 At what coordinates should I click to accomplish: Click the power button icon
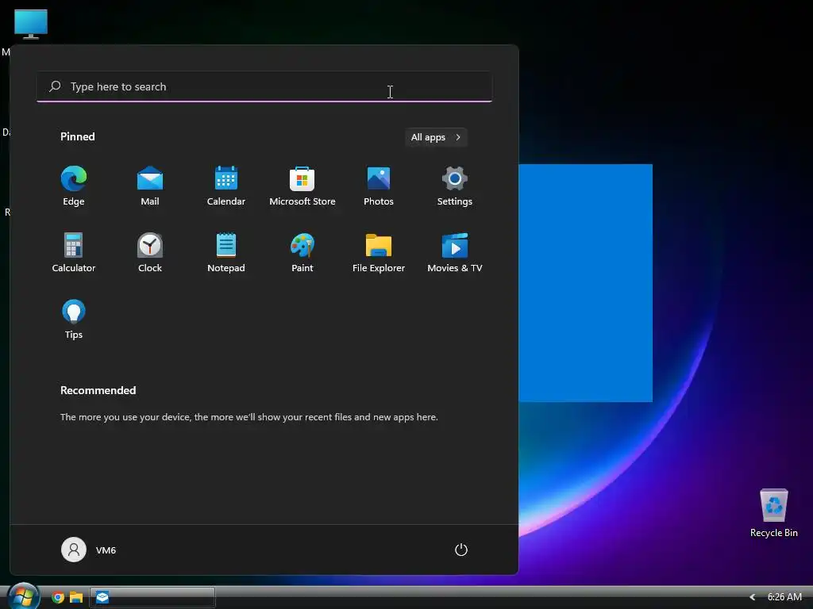pos(461,550)
